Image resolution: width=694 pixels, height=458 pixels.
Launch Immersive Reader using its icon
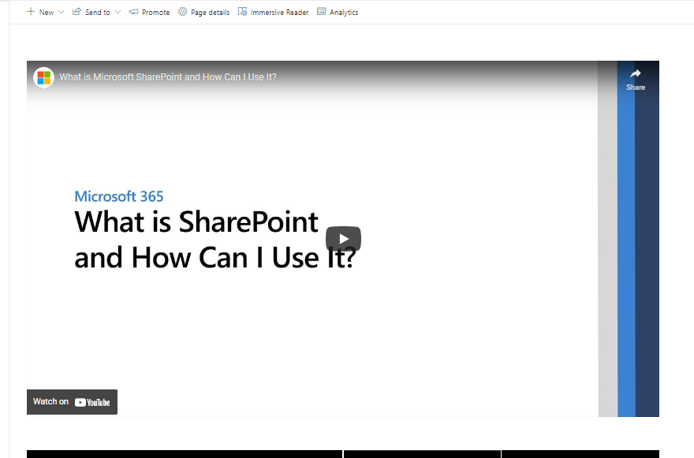(242, 12)
